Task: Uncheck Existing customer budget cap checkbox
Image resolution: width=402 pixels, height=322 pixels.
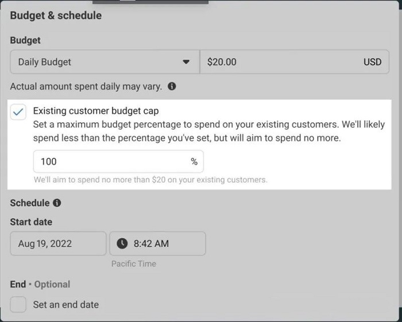Action: point(18,112)
